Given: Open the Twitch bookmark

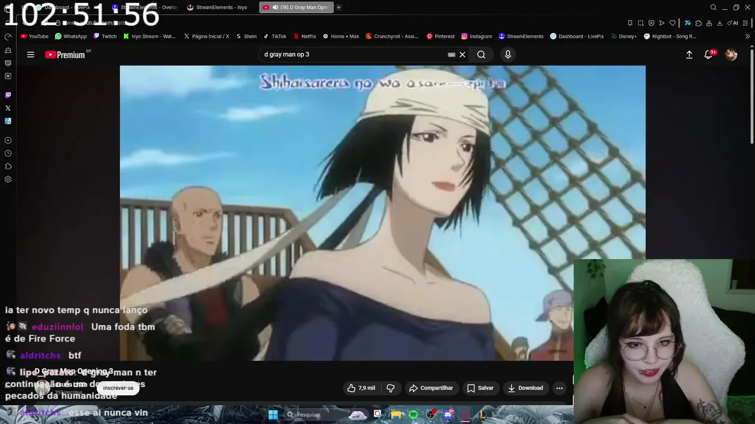Looking at the screenshot, I should click(105, 37).
